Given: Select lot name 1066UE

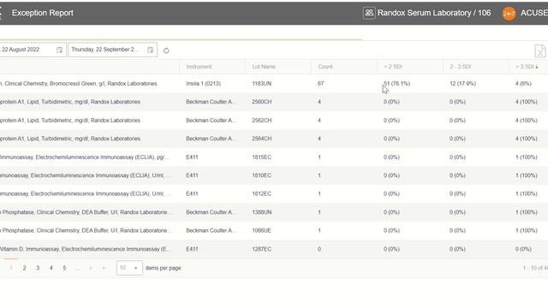Looking at the screenshot, I should [x=262, y=230].
